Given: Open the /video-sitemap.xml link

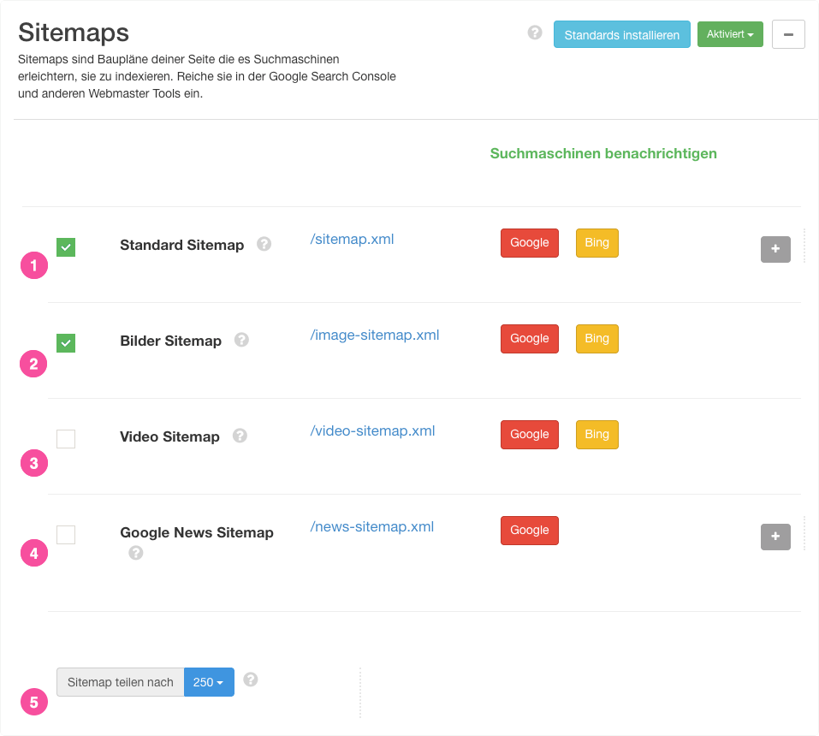Looking at the screenshot, I should click(372, 431).
